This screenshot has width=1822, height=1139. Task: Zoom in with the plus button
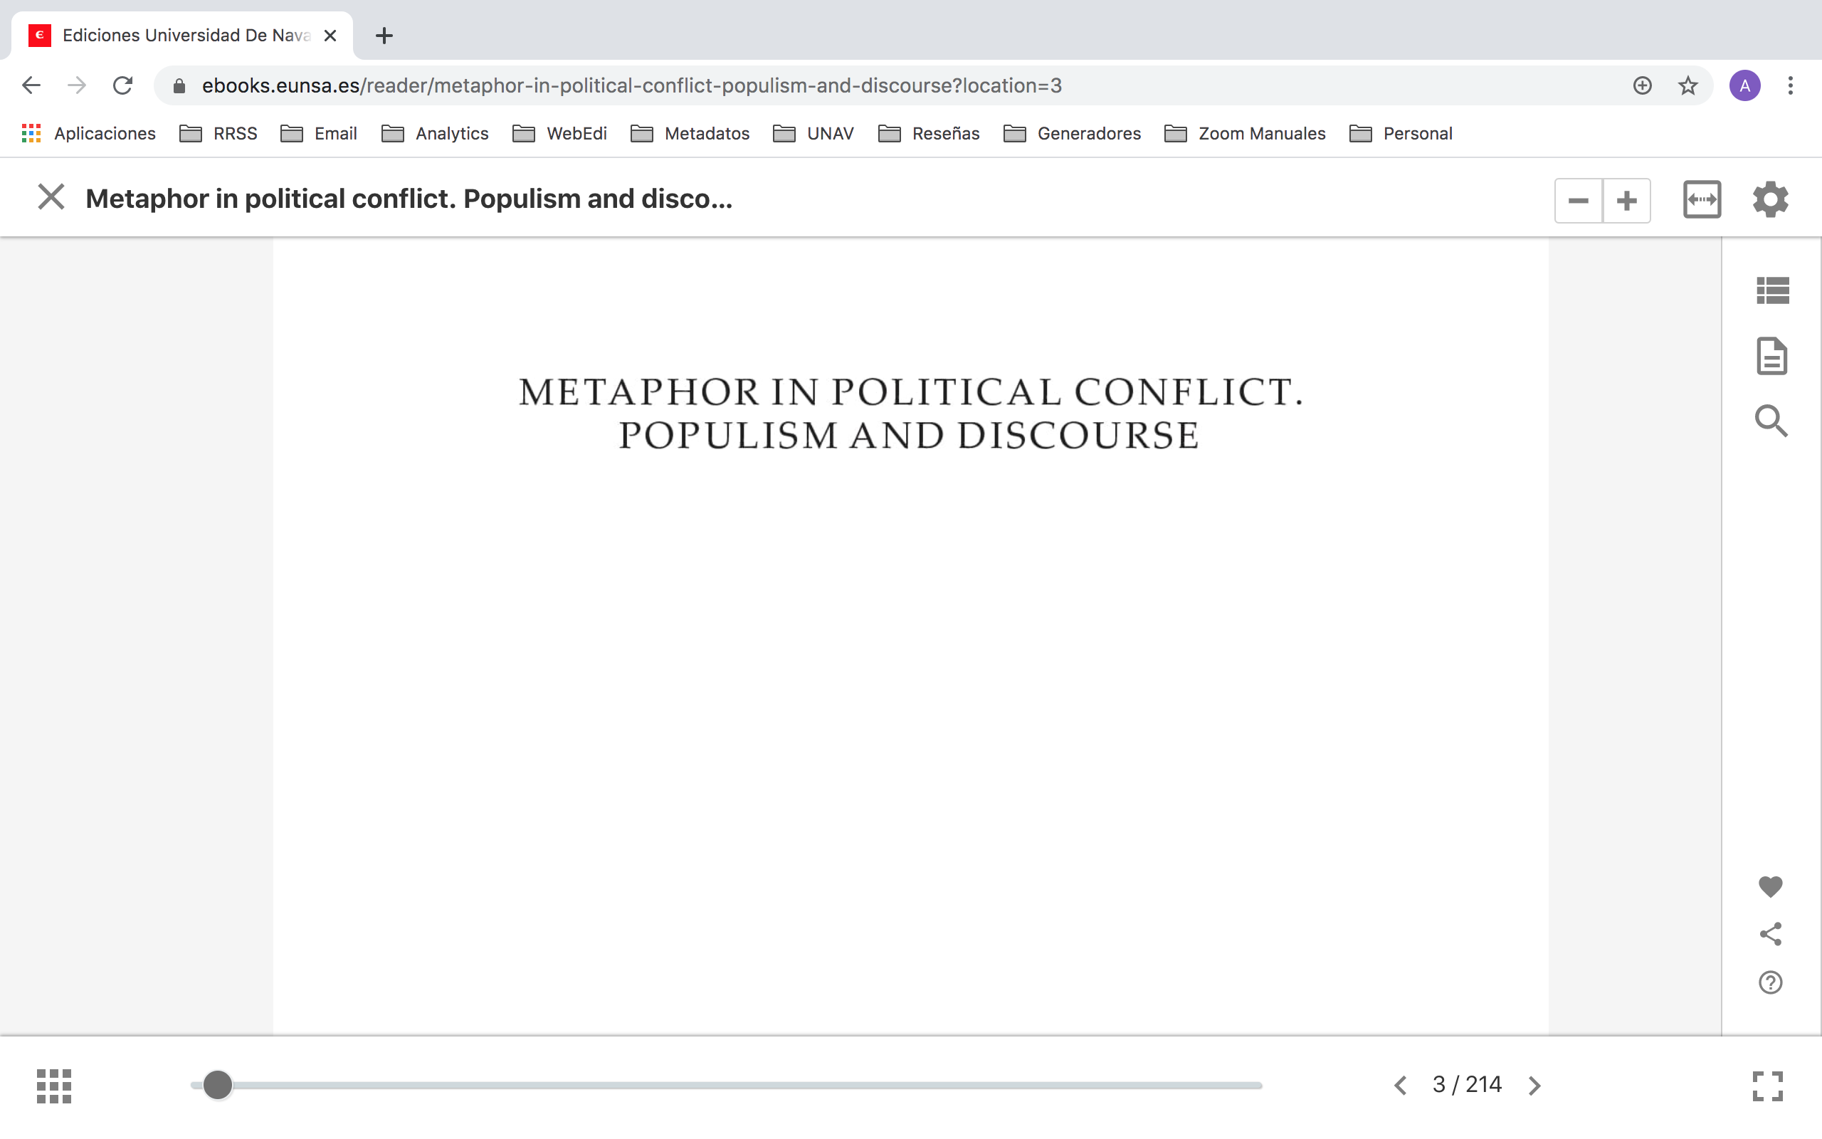1626,200
